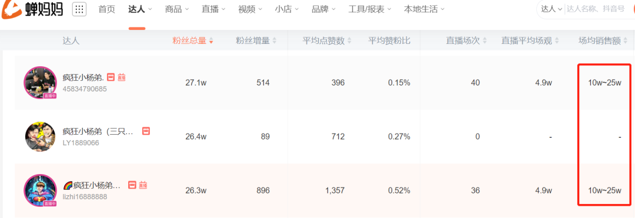The height and width of the screenshot is (218, 635).
Task: Click livestream count 36
Action: 475,190
